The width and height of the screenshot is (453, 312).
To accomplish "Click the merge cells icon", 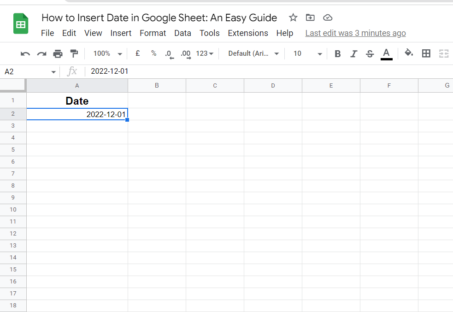I will coord(444,53).
